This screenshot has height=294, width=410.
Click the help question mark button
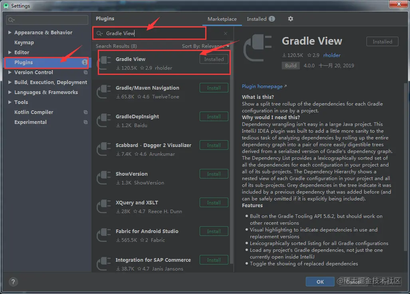[x=13, y=282]
